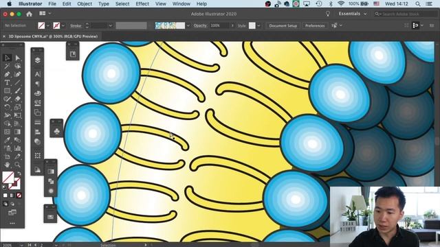Open the Window menu
Viewport: 440px width, 247px height.
181,4
